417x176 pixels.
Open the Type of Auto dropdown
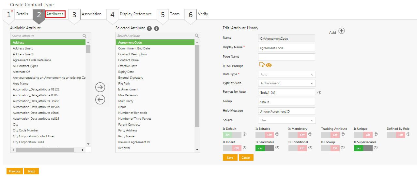pyautogui.click(x=286, y=83)
